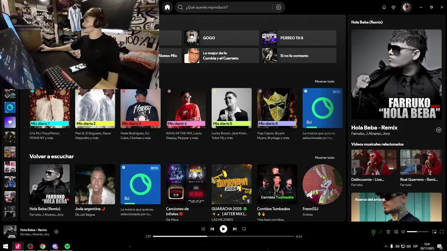Open Mix diario 6 card
The image size is (447, 251).
(x=277, y=114)
